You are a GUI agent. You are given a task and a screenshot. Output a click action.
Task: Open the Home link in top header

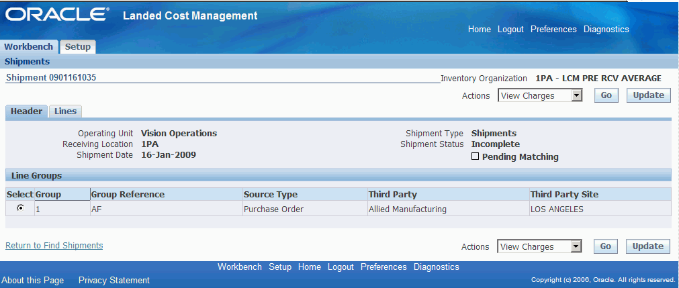pyautogui.click(x=480, y=30)
